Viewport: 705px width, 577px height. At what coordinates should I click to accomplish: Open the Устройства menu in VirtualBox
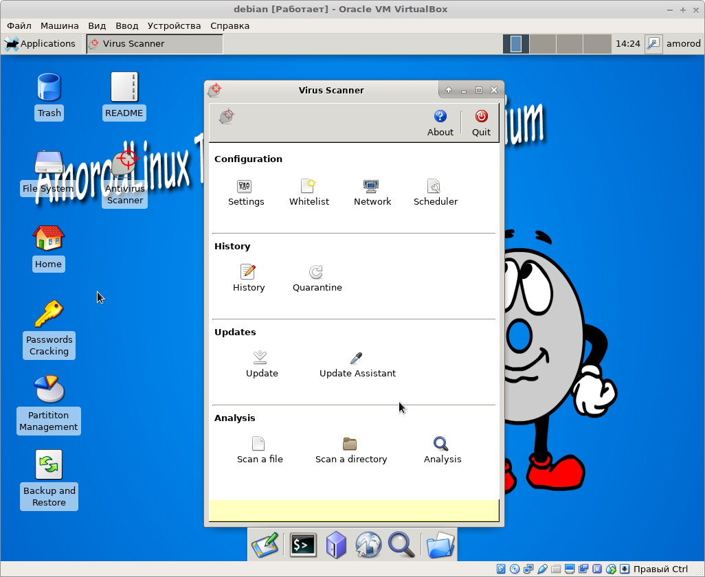click(x=174, y=25)
